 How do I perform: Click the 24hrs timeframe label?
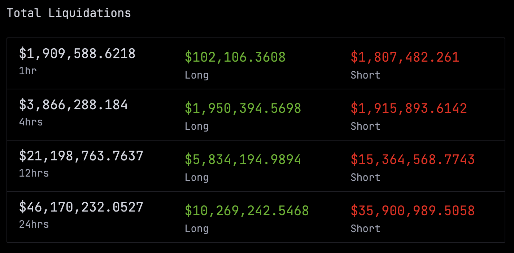click(34, 224)
